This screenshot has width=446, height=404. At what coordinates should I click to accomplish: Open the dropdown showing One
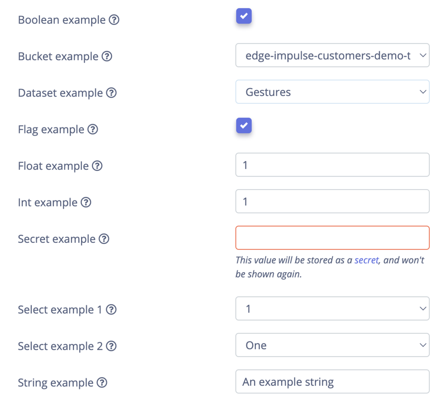pyautogui.click(x=332, y=345)
